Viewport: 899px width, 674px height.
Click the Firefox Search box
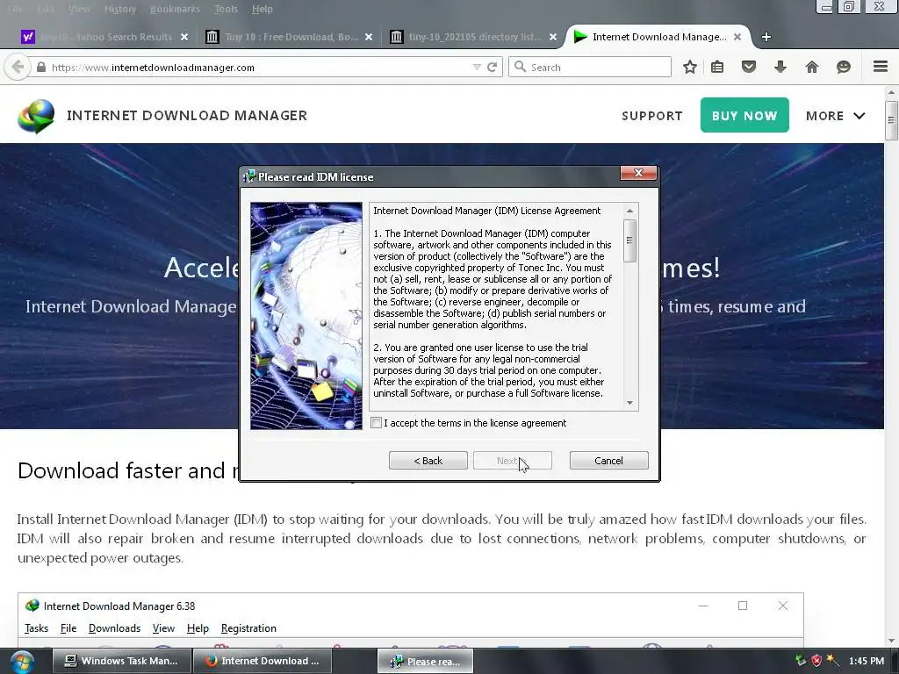point(589,67)
